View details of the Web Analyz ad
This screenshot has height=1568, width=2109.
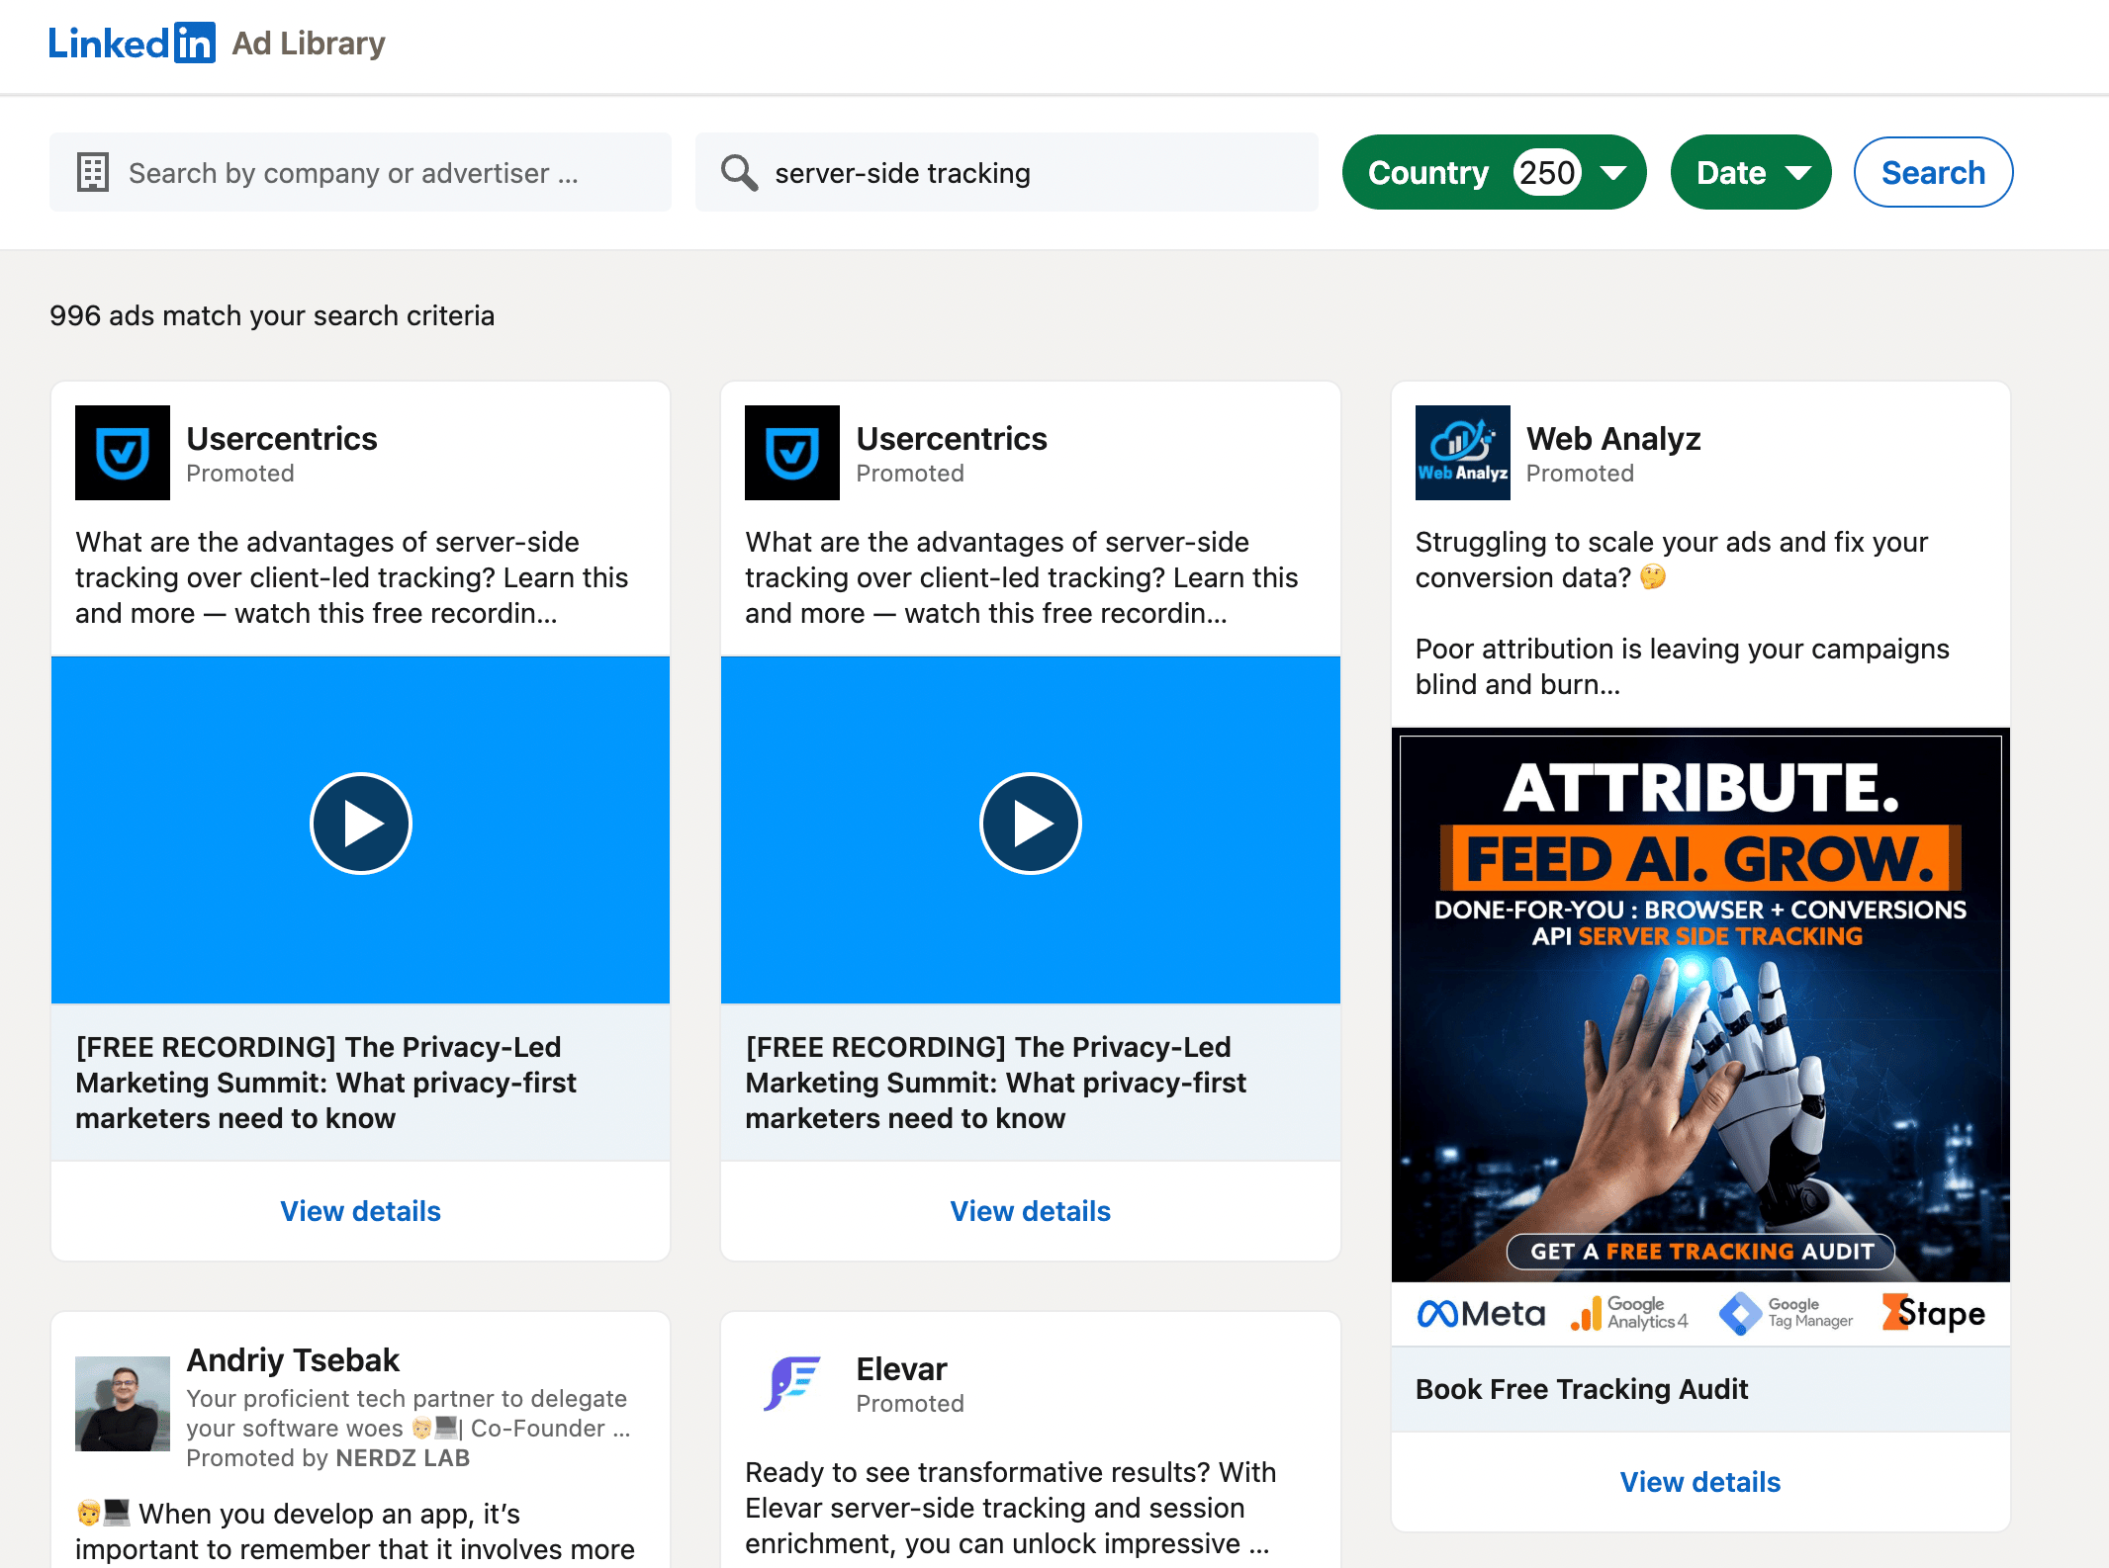coord(1700,1482)
